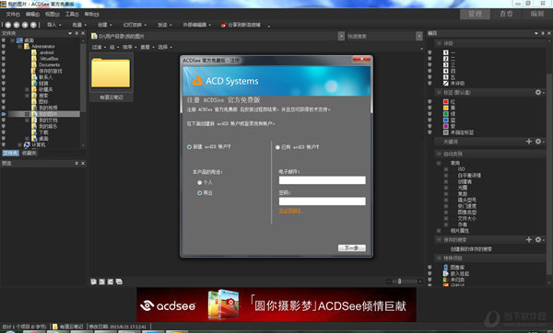
Task: Open the 查看 view-mode dropdown in file list bar
Action: click(x=147, y=47)
